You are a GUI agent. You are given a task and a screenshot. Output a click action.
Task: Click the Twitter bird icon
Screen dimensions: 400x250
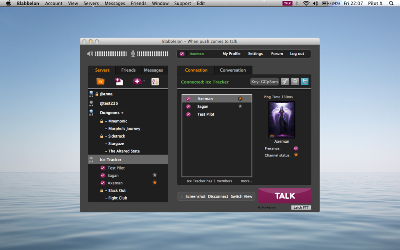(305, 82)
